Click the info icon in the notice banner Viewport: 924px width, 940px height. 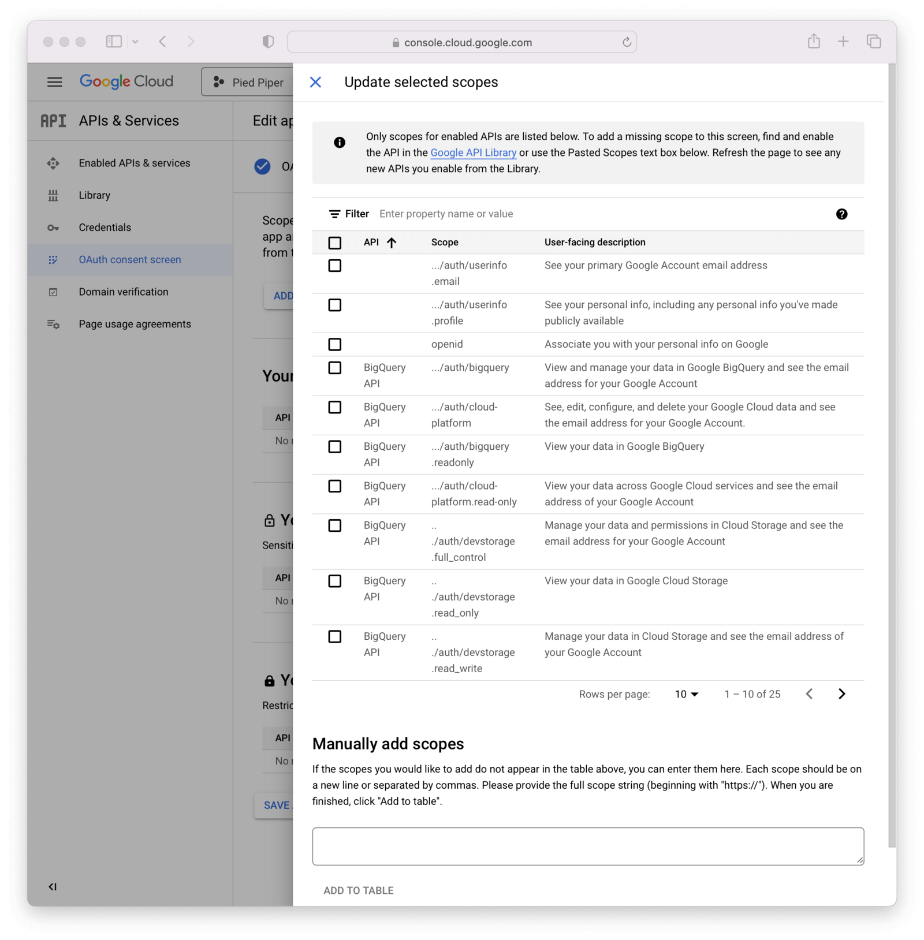340,143
